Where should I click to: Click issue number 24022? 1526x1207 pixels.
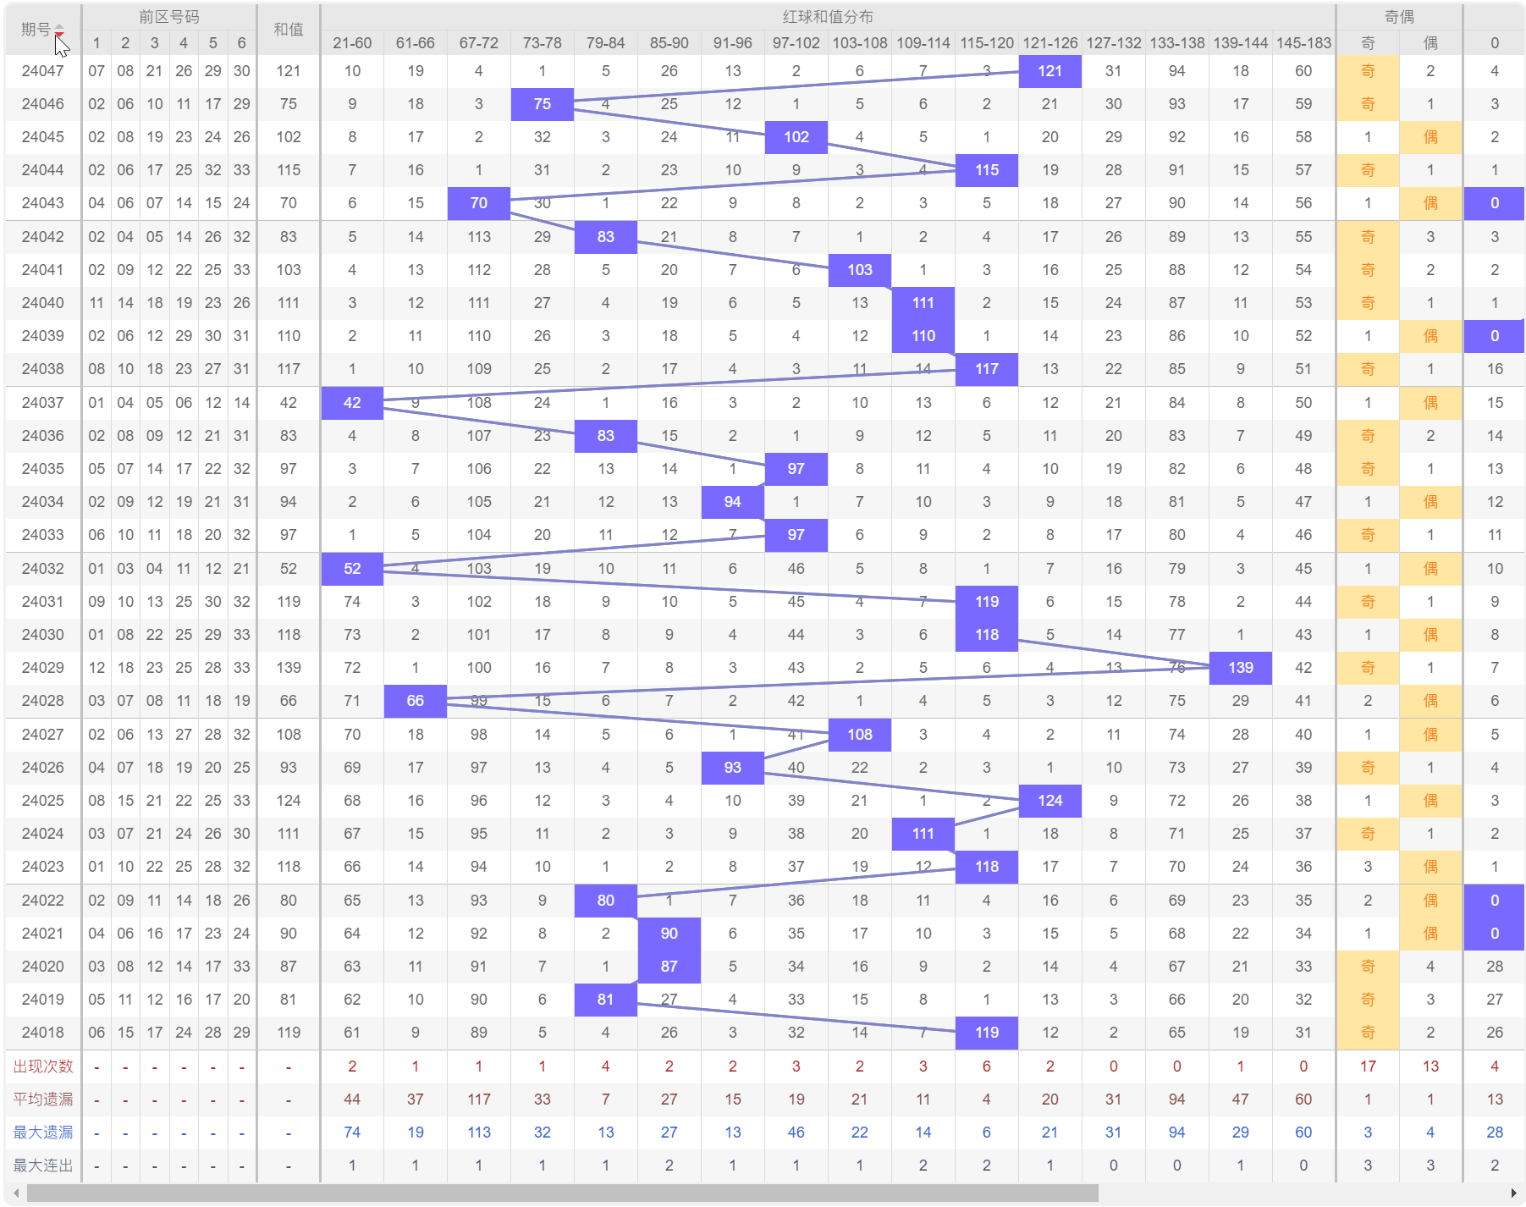pos(42,901)
